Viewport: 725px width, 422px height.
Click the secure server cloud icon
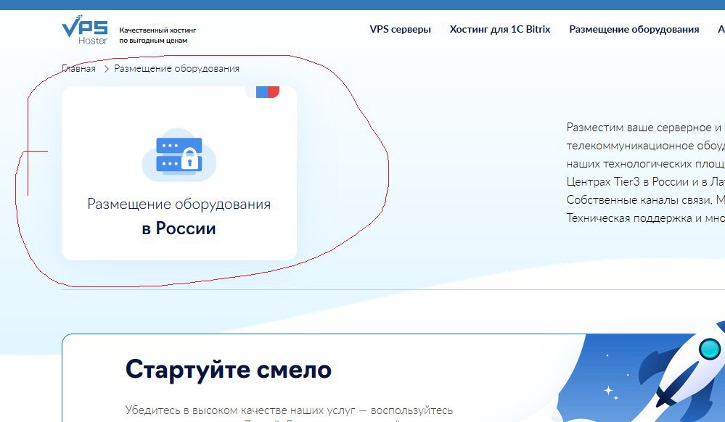coord(179,155)
